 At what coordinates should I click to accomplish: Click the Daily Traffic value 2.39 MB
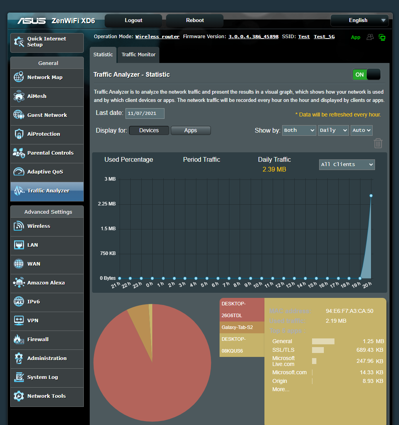click(274, 169)
